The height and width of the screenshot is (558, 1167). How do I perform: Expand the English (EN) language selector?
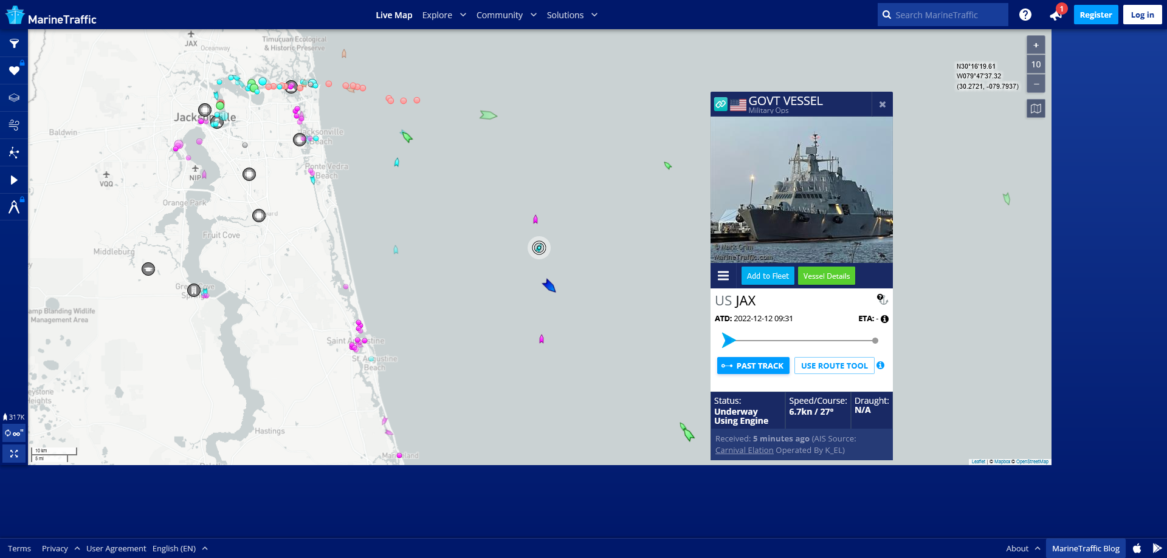[x=180, y=548]
